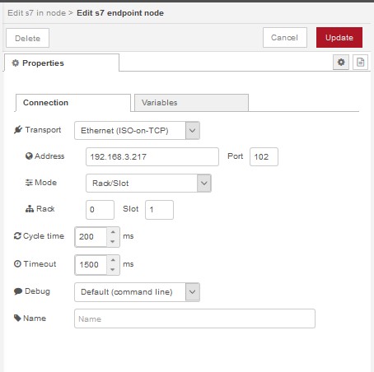Select the Connection tab
The width and height of the screenshot is (374, 372).
73,103
